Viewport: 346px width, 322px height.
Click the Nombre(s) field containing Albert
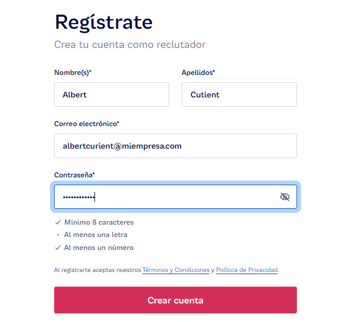click(x=111, y=95)
